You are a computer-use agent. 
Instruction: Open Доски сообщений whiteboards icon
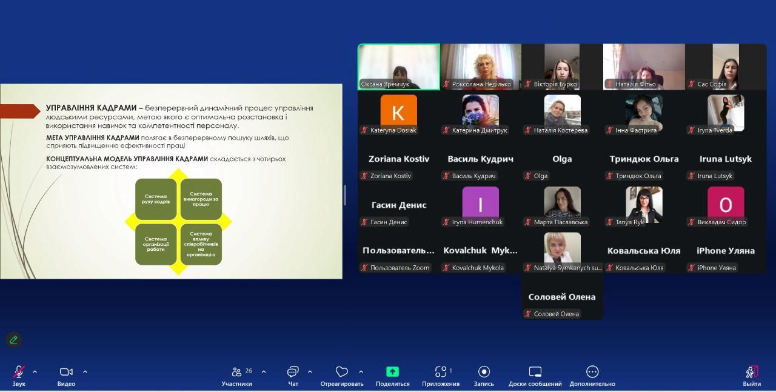click(x=535, y=372)
